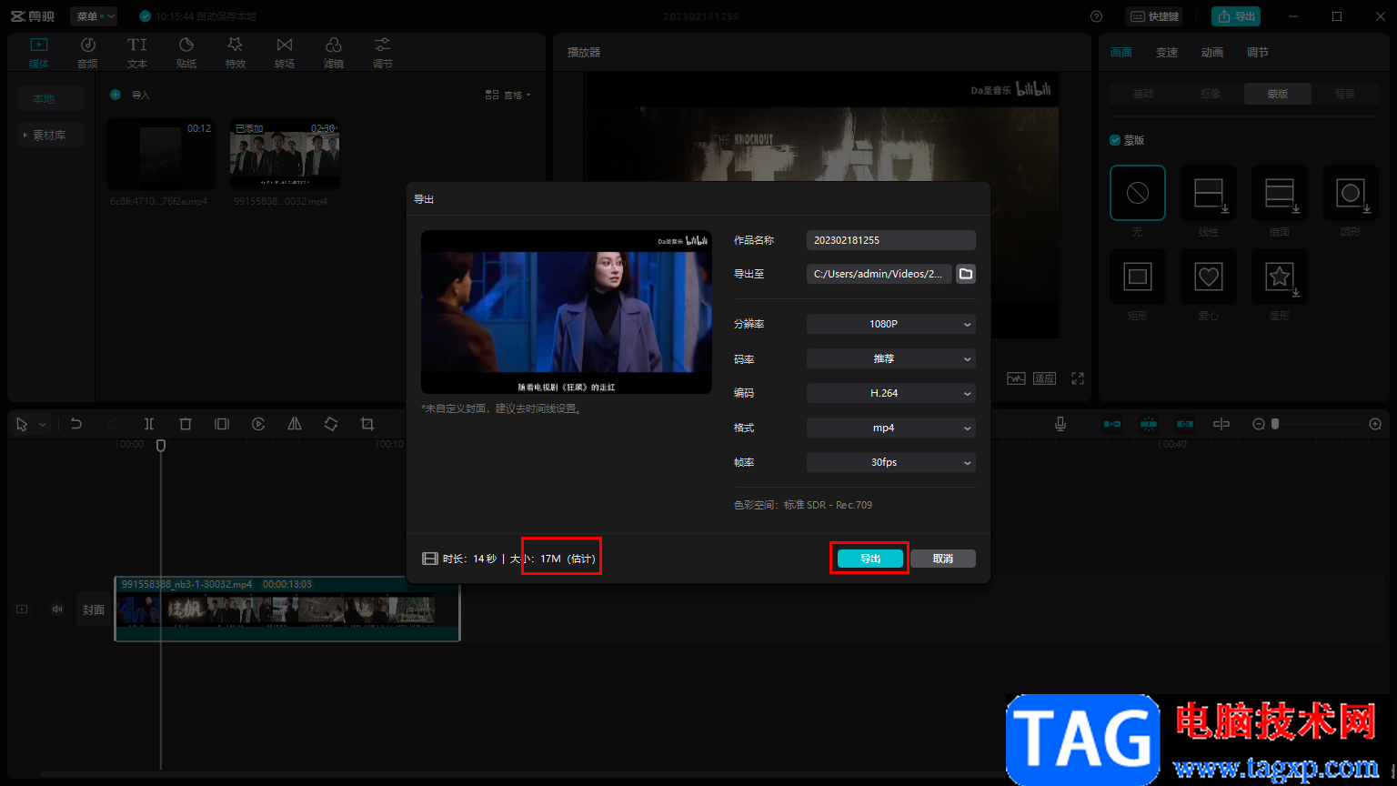The height and width of the screenshot is (786, 1397).
Task: Click the fullscreen icon in the player
Action: coord(1078,378)
